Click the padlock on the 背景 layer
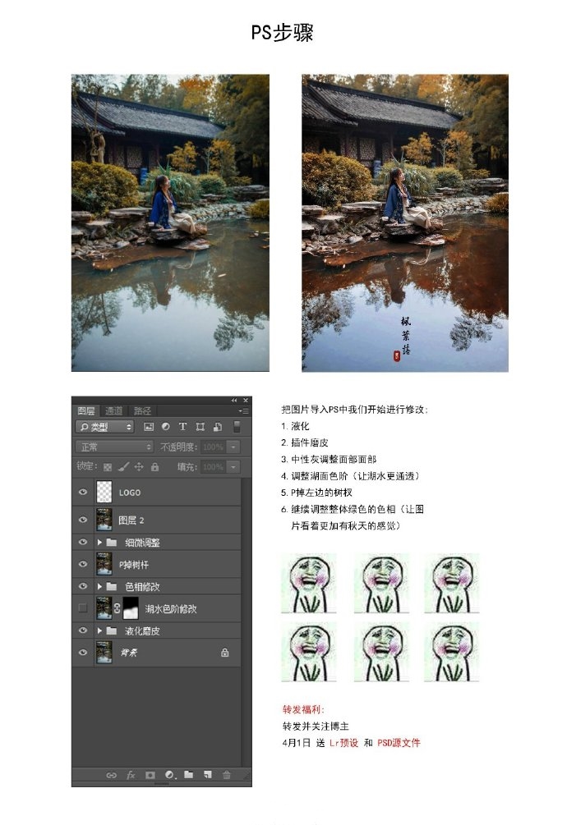 (x=225, y=653)
